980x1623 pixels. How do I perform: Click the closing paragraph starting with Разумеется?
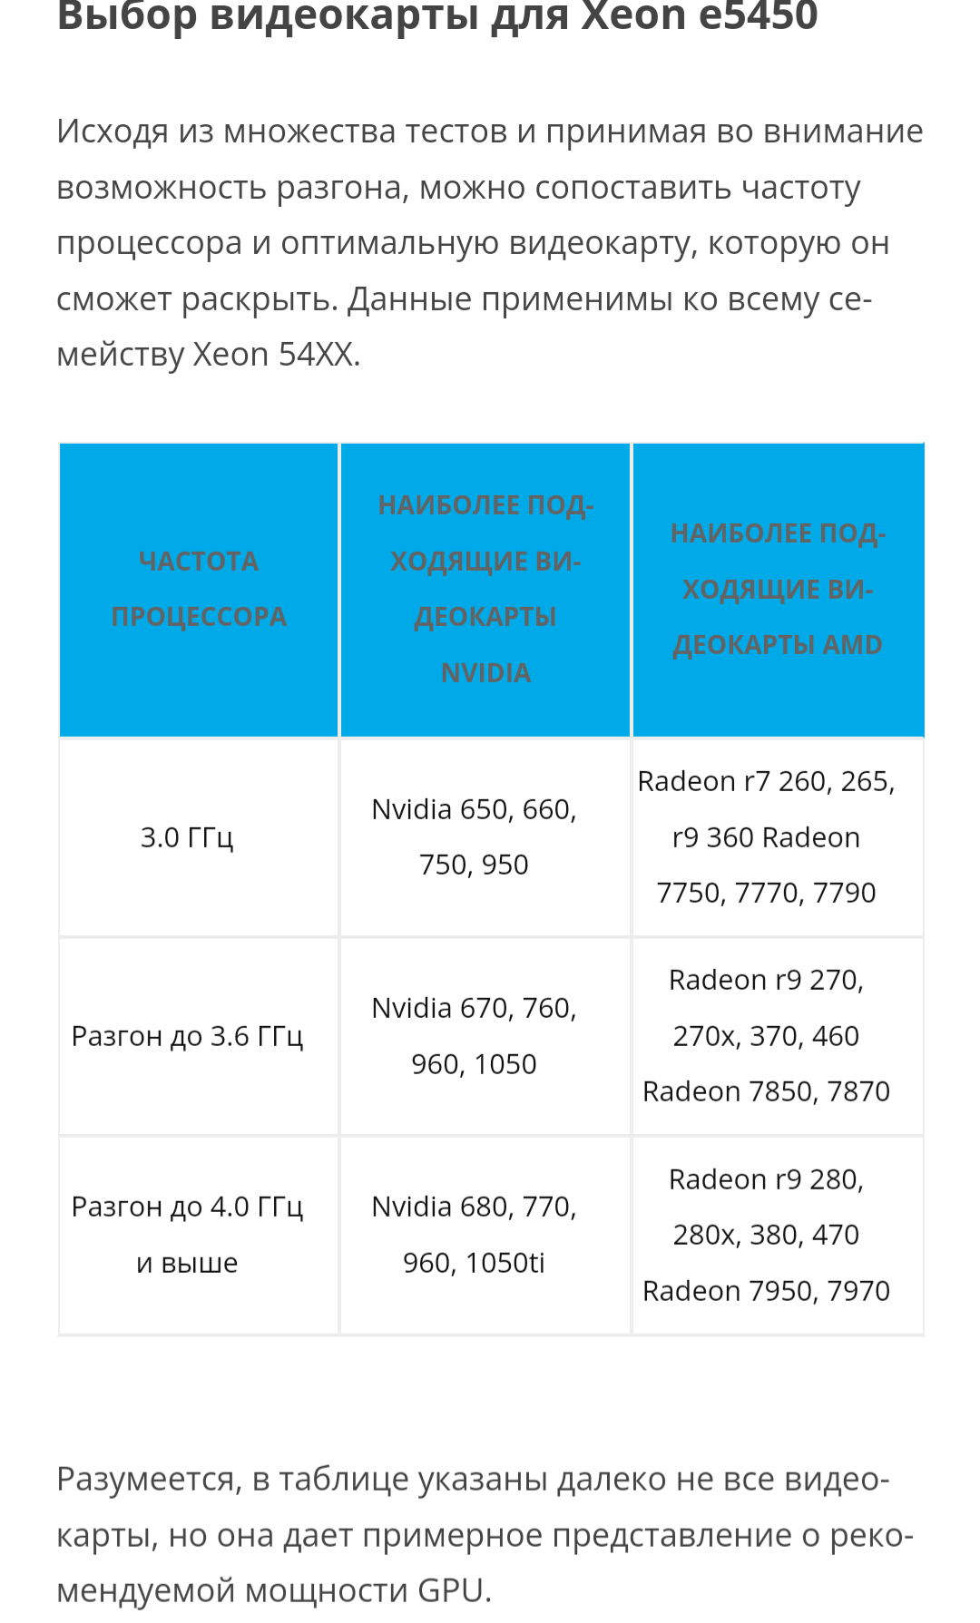pyautogui.click(x=485, y=1535)
